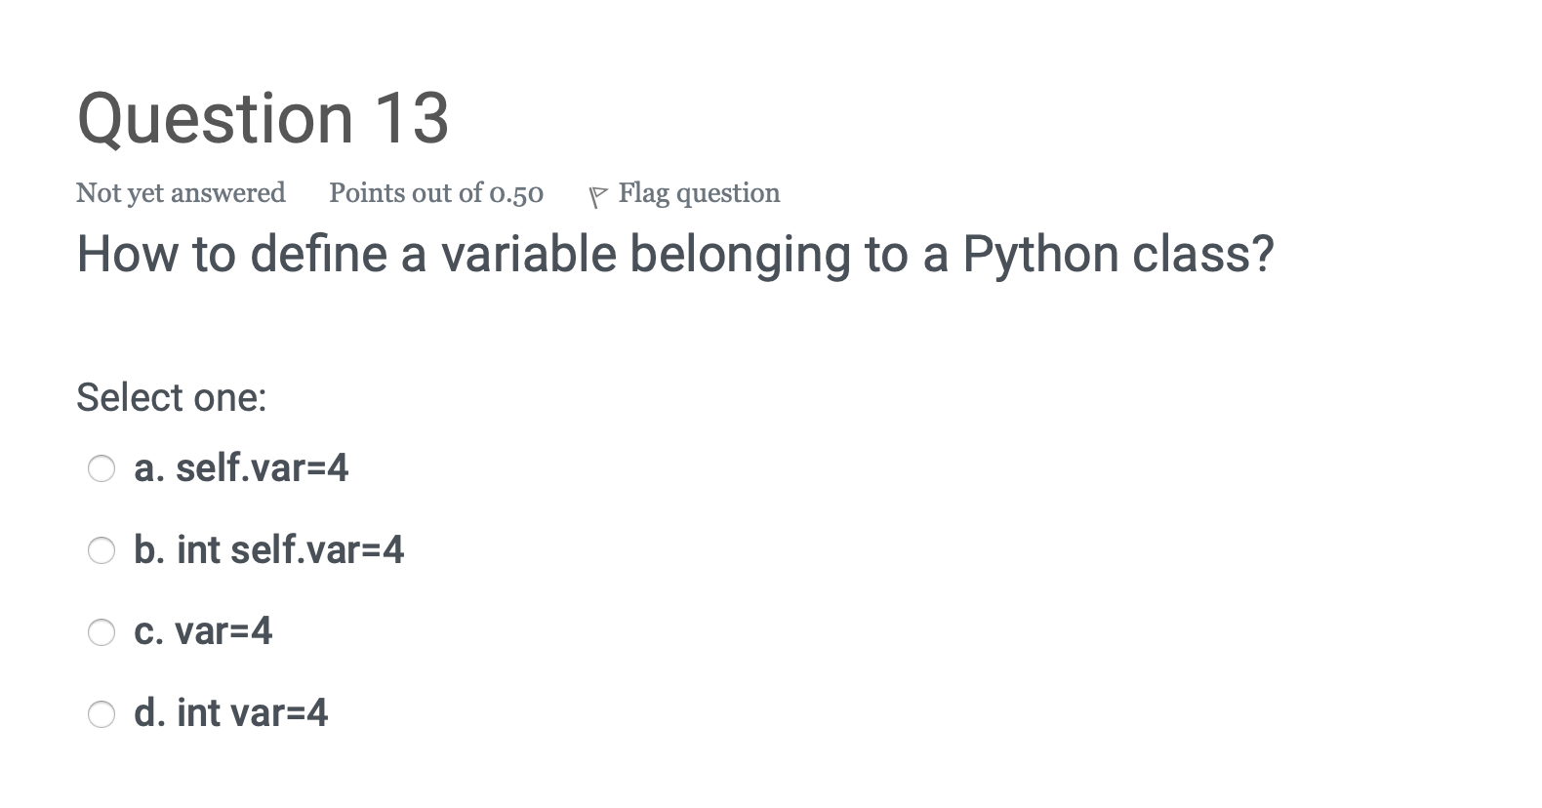Click the flag icon next to Flag question
This screenshot has height=808, width=1542.
tap(598, 192)
